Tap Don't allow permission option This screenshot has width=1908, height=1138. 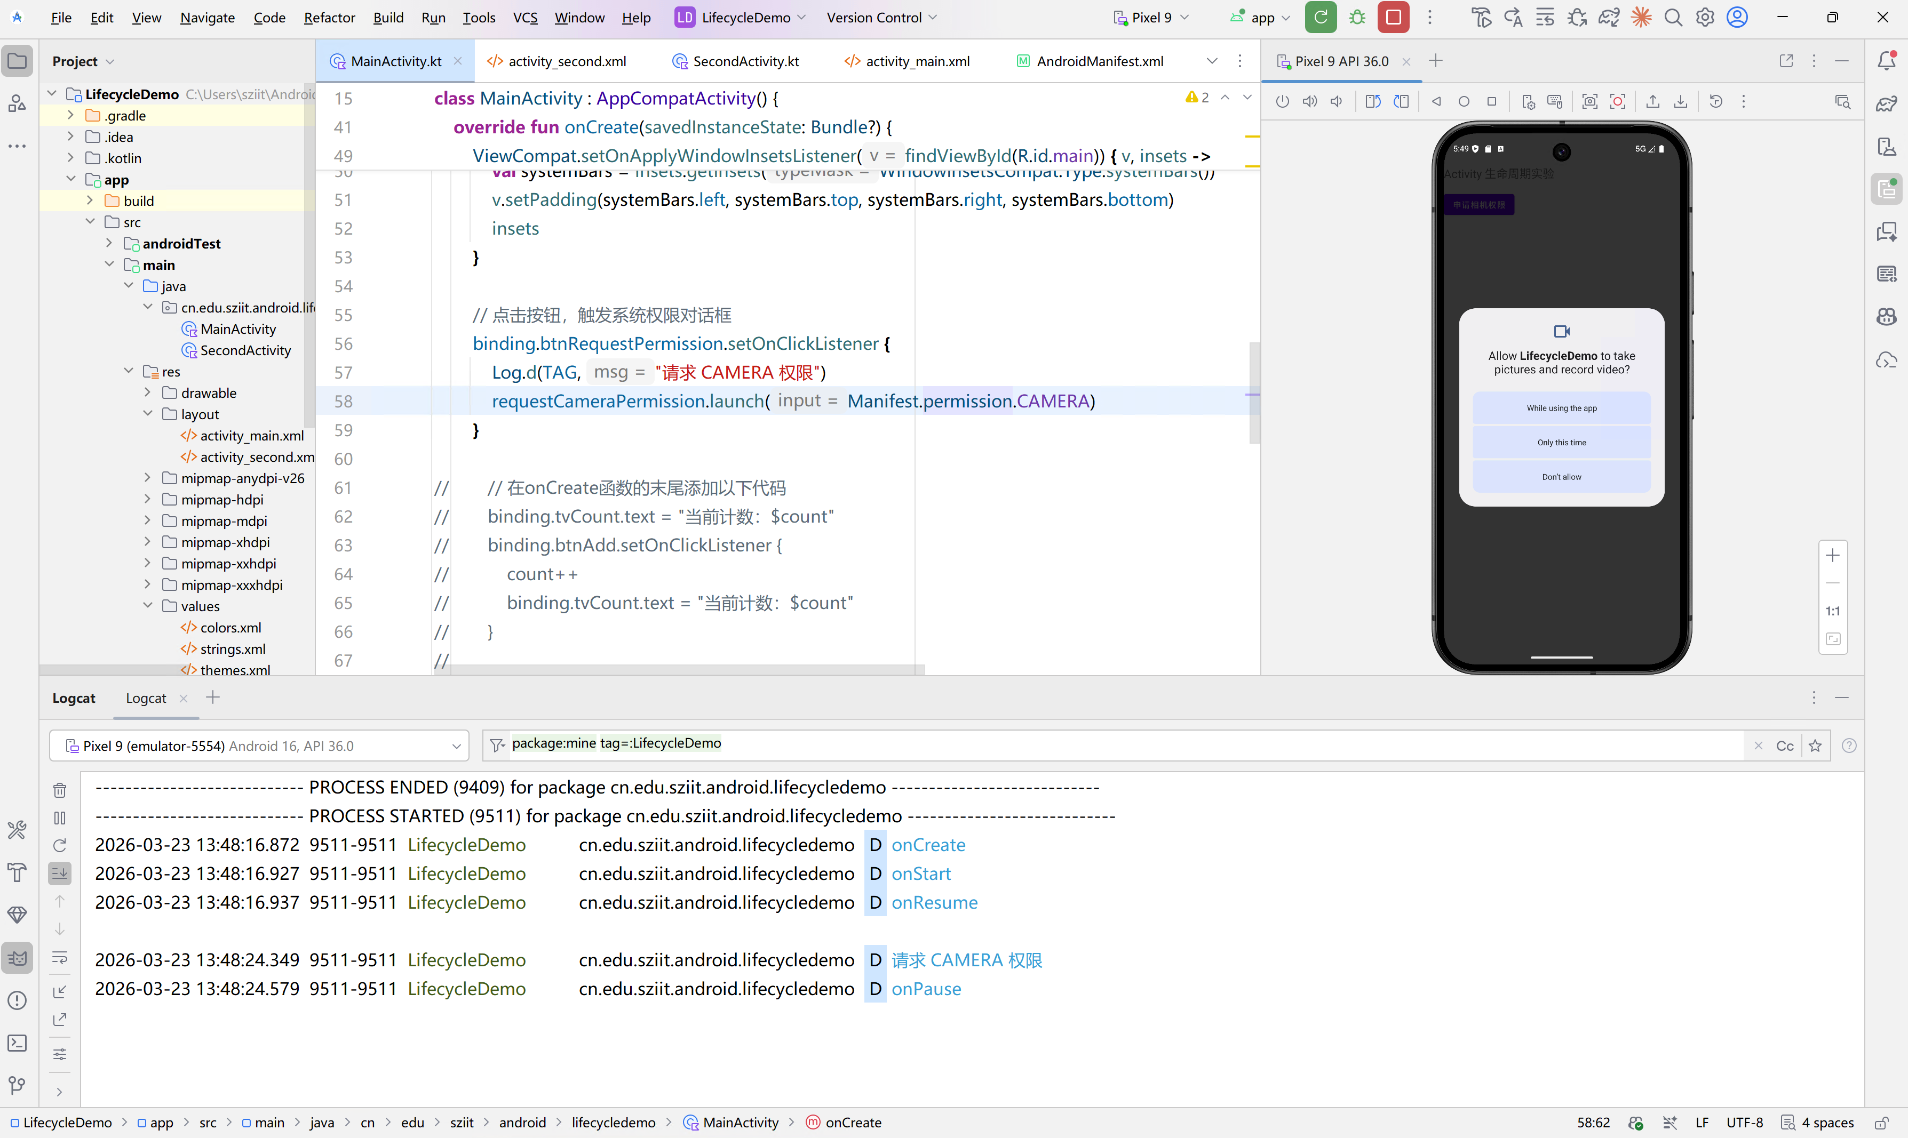pos(1561,477)
